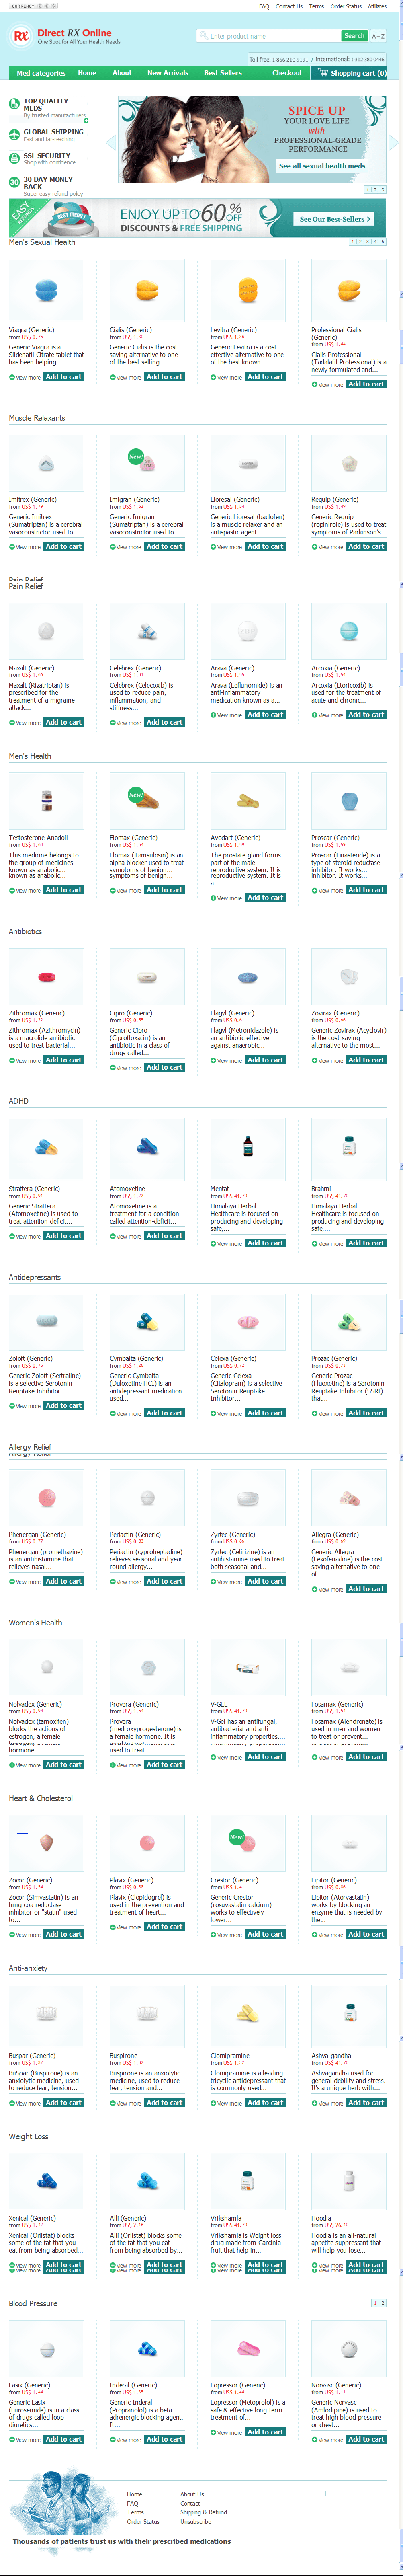Select banner slide page 2
This screenshot has height=2576, width=403.
[375, 189]
